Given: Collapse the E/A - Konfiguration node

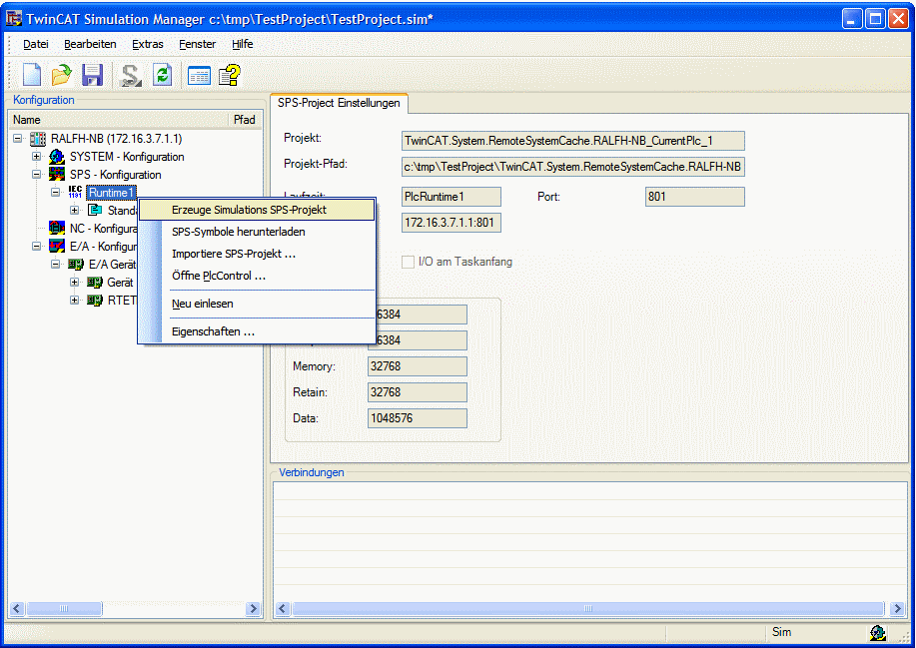Looking at the screenshot, I should click(36, 246).
